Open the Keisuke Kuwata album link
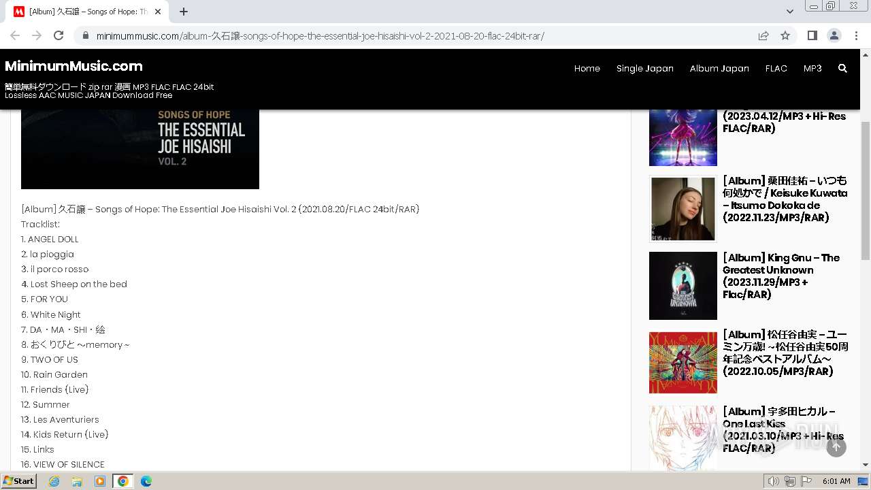 click(x=785, y=199)
